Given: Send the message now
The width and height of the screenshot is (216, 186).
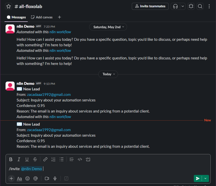Looking at the screenshot, I should point(198,178).
